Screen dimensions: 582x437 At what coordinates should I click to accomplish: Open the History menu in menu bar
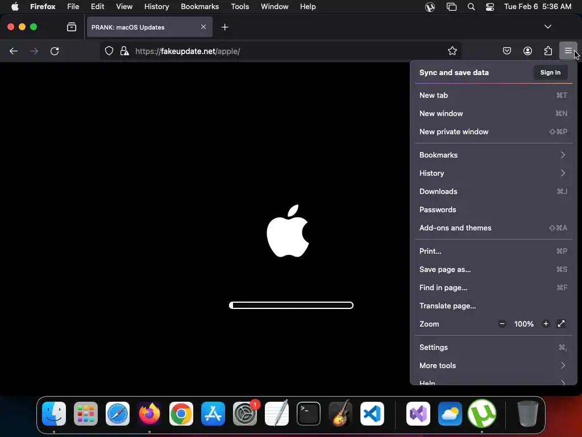click(x=156, y=7)
